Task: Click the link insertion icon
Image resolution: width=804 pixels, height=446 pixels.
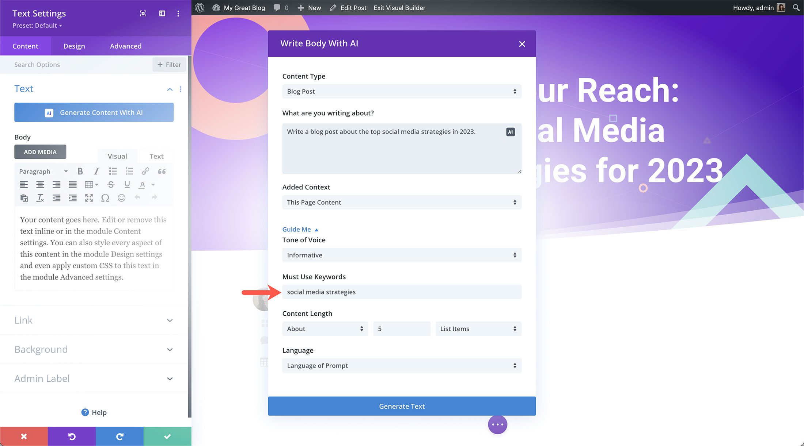Action: 145,171
